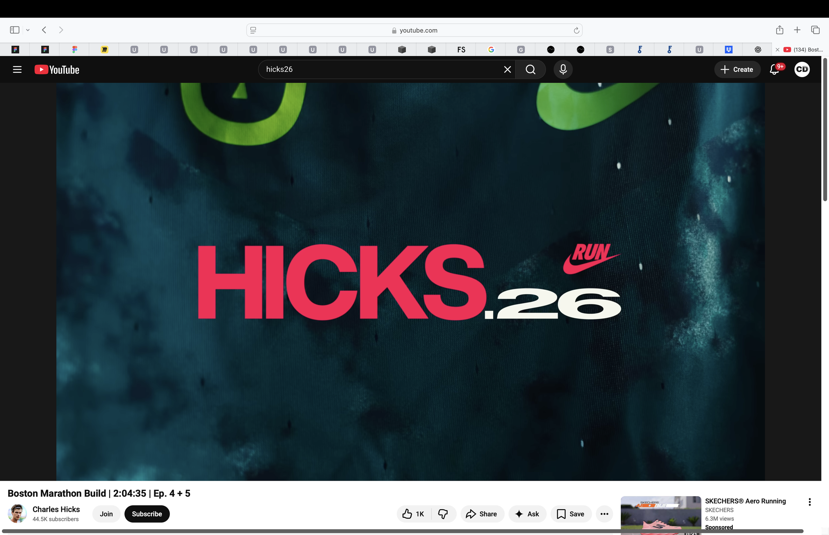Go forward to the next page
This screenshot has width=829, height=535.
[x=61, y=30]
